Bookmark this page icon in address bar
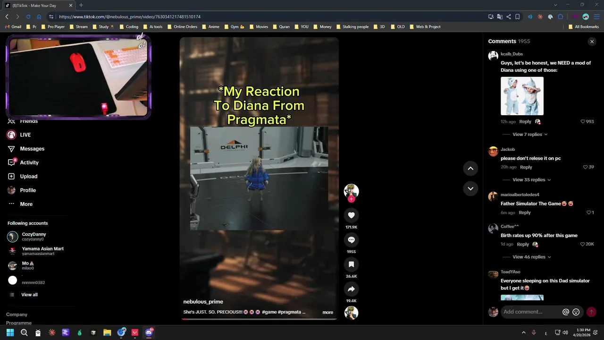The width and height of the screenshot is (604, 340). tap(517, 17)
